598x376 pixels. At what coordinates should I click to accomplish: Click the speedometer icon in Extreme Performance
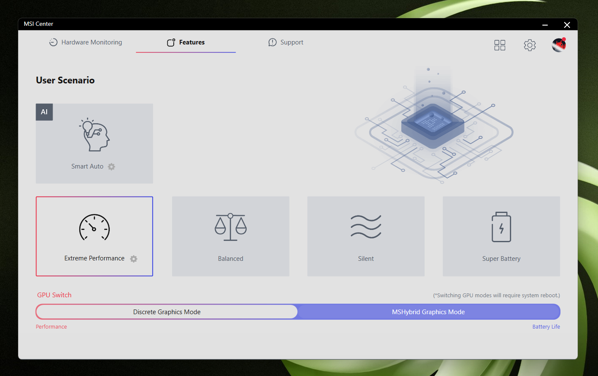95,227
